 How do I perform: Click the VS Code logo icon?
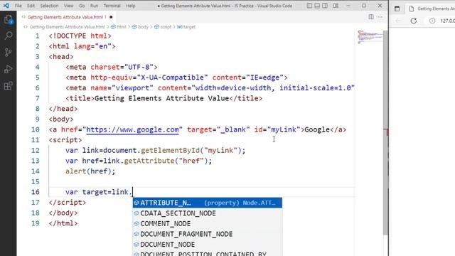click(x=6, y=6)
